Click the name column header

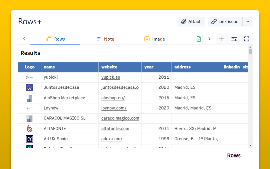70,67
